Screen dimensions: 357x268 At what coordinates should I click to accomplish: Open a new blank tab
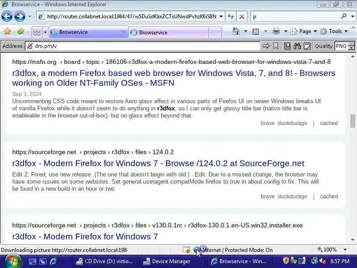[215, 32]
